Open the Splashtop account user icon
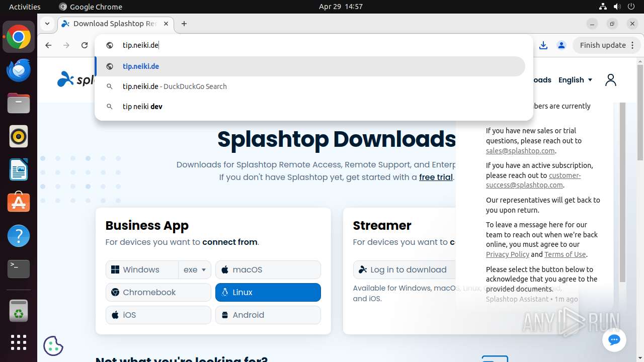This screenshot has height=362, width=644. pos(611,80)
